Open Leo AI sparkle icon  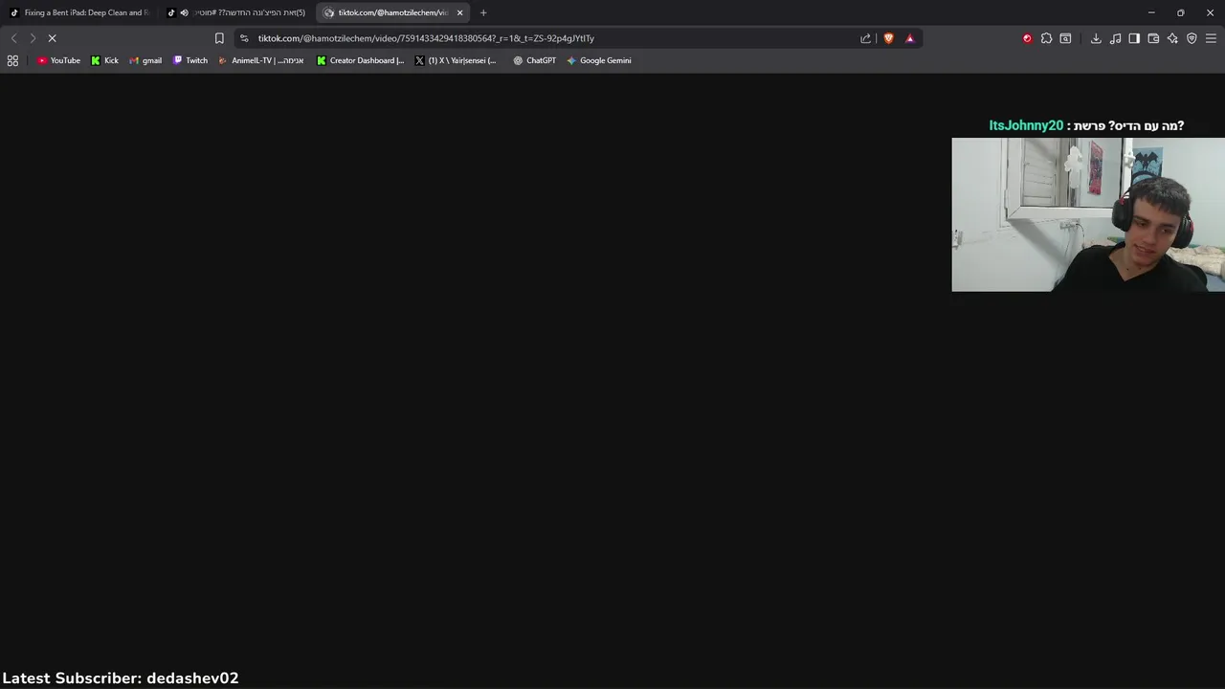click(x=1172, y=38)
